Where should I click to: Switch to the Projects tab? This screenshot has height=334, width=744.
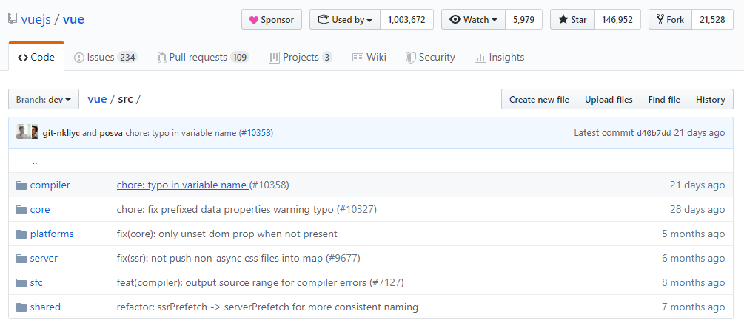[x=301, y=58]
